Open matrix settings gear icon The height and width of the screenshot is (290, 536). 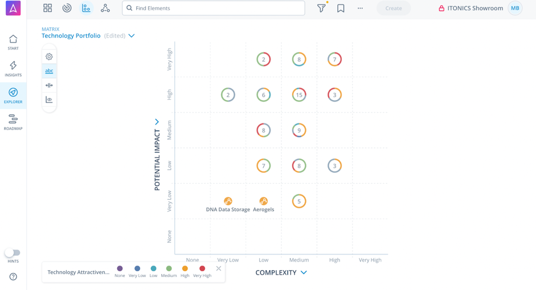pos(49,57)
